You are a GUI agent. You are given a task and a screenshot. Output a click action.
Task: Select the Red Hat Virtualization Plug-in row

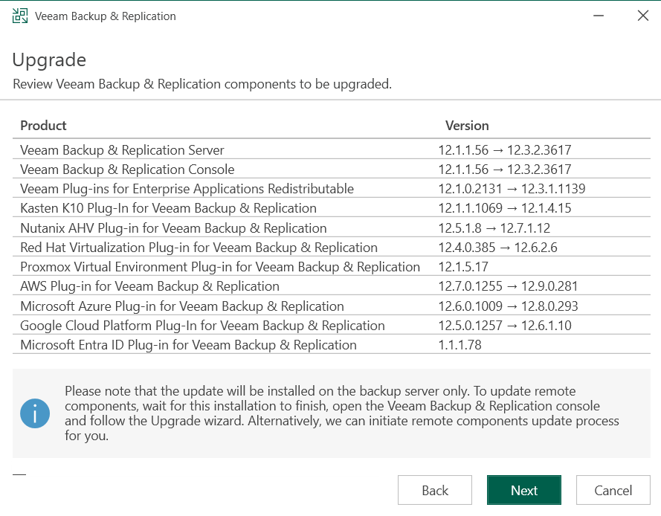tap(332, 247)
